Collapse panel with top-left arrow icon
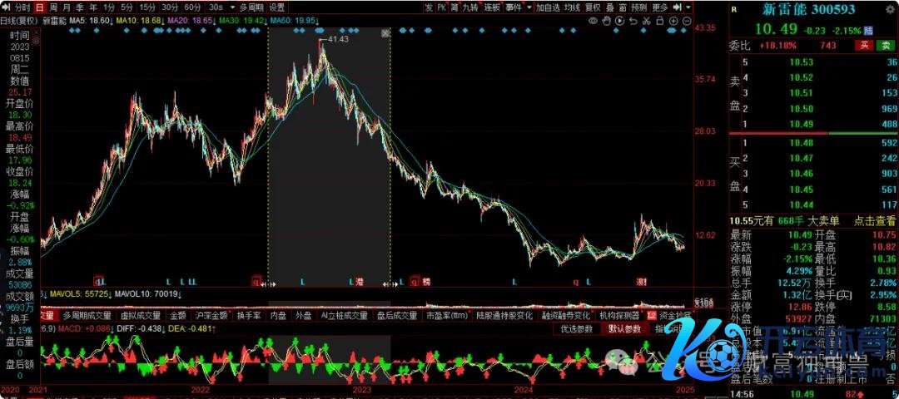The image size is (899, 399). tap(6, 7)
